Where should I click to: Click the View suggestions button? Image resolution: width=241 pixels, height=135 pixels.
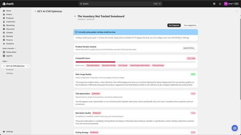190,25
